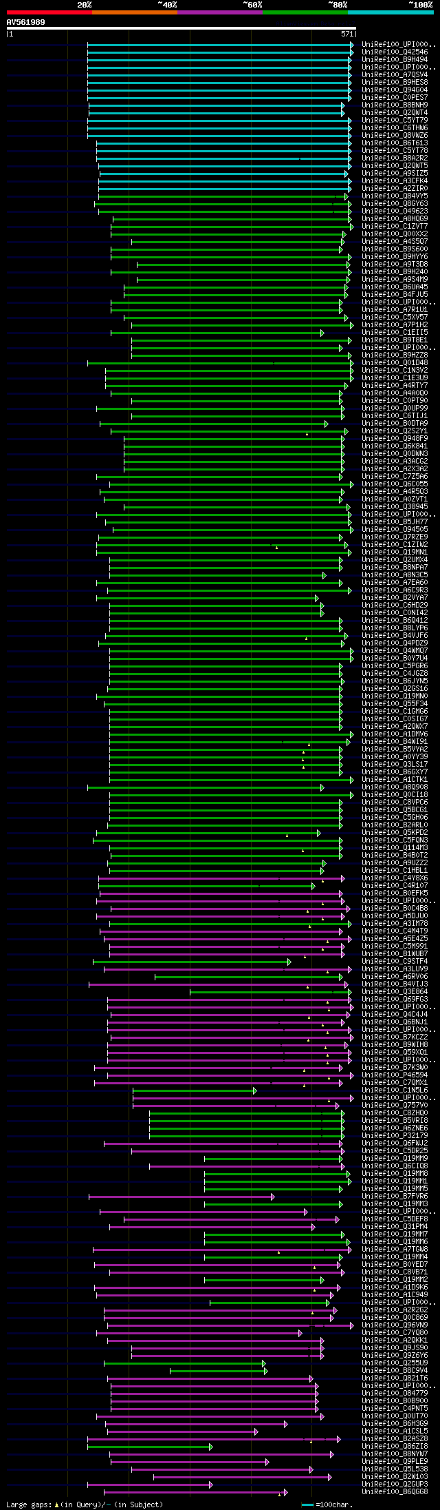Open hit UniRef100_B9H494

point(395,59)
